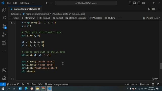Toggle the primary side bar layout
Screen dimensions: 162x91
pyautogui.click(x=130, y=3)
